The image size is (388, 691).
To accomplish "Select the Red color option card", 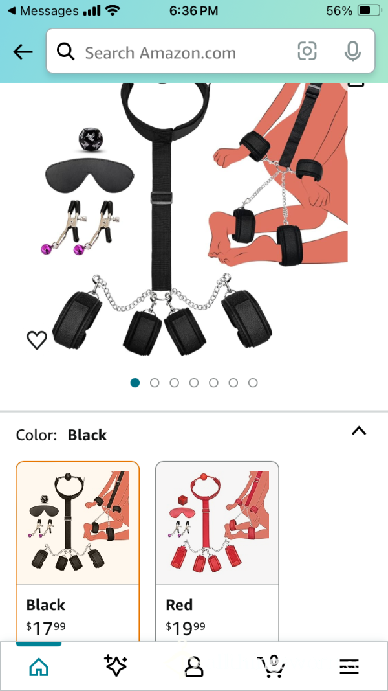I will (217, 551).
